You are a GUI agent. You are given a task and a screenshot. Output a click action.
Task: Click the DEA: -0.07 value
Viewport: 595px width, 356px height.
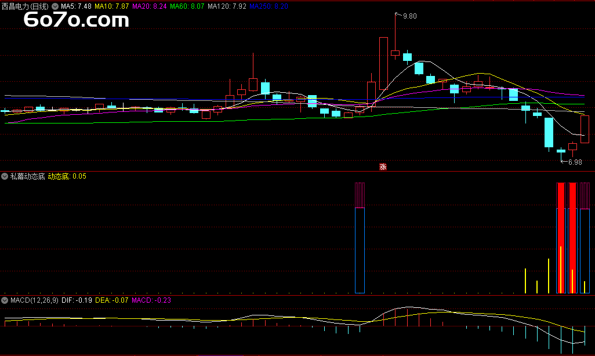pyautogui.click(x=111, y=300)
